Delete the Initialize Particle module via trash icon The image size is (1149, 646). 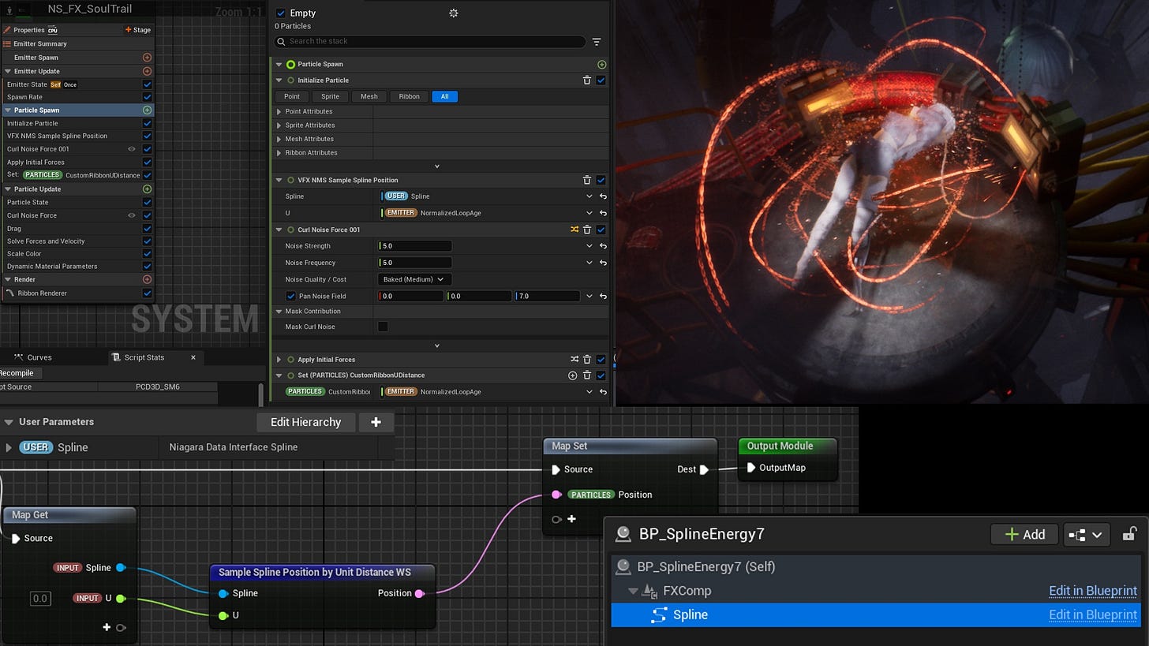tap(586, 80)
